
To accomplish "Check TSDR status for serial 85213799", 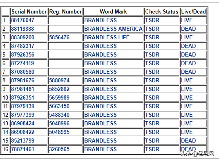I will (152, 141).
